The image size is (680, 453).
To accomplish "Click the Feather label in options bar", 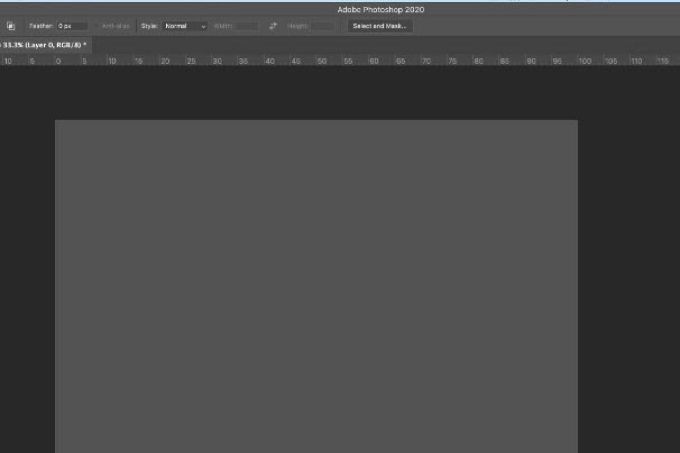I will coord(41,26).
